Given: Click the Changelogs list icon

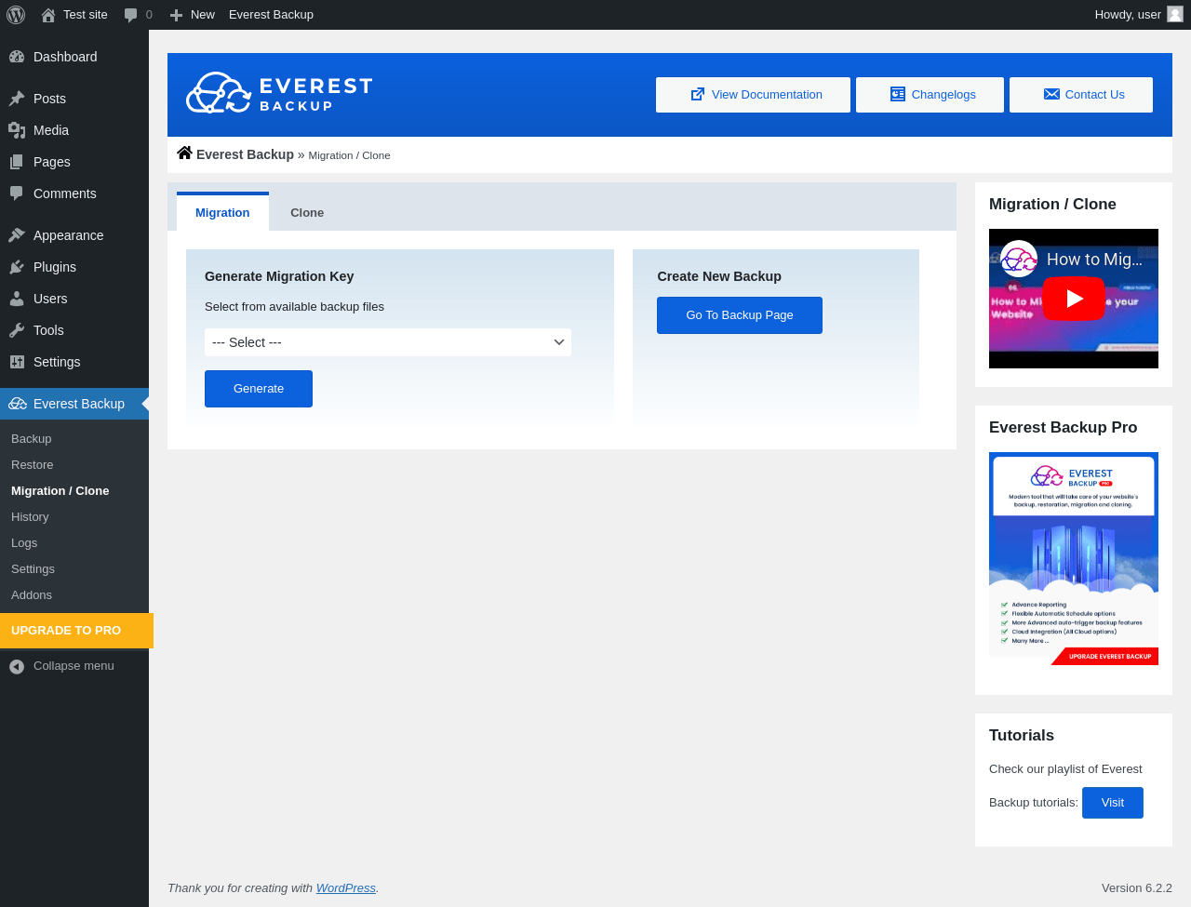Looking at the screenshot, I should (898, 94).
